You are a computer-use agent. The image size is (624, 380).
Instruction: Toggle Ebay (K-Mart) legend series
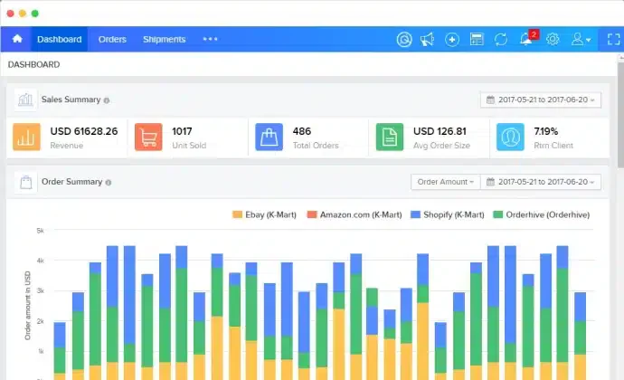tap(264, 214)
